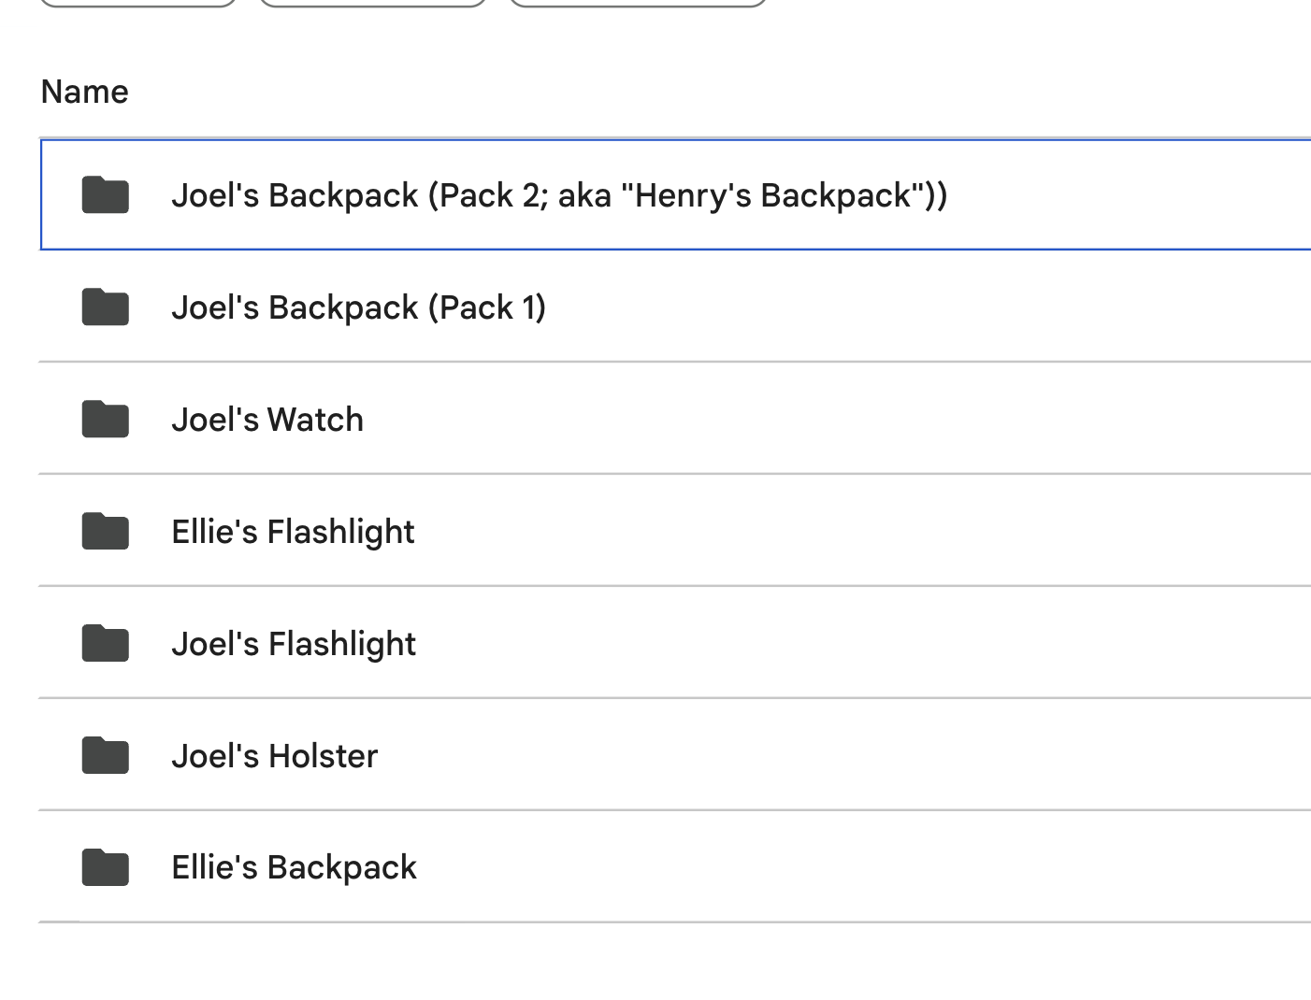Screen dimensions: 1311x1000
Task: Click the Joel's Watch folder icon
Action: click(105, 420)
